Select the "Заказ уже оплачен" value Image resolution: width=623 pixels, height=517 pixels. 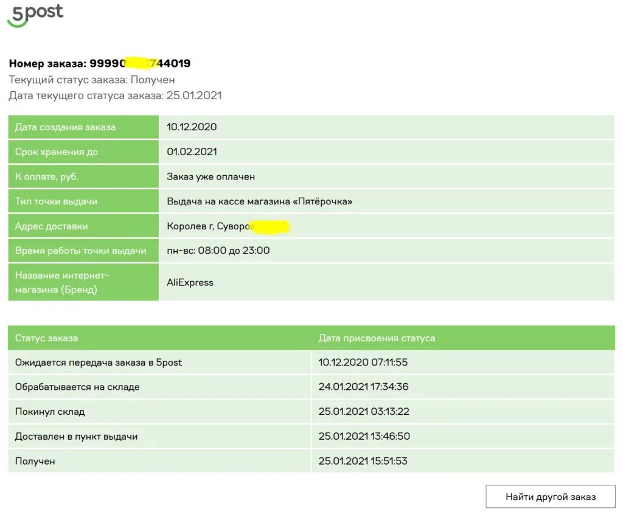[211, 176]
